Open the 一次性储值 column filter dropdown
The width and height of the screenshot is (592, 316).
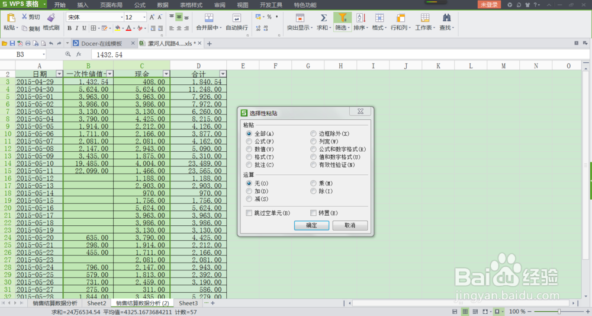point(110,74)
